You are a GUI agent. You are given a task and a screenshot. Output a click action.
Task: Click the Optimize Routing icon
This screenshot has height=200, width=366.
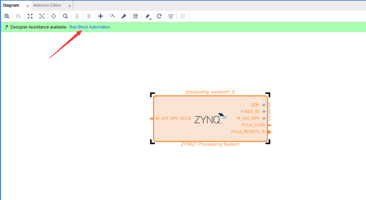click(x=171, y=16)
